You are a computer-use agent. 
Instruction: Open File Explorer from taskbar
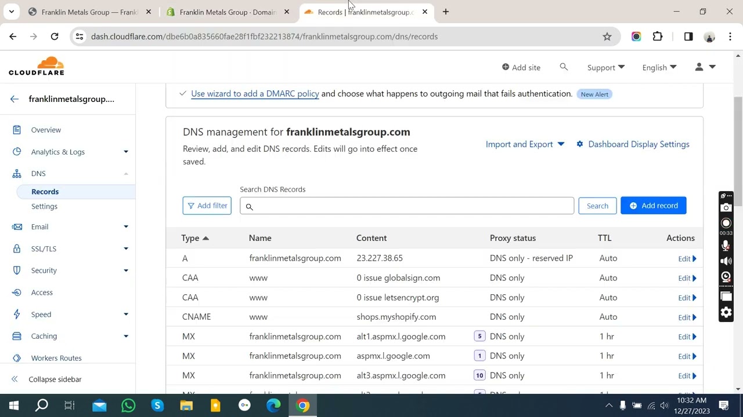point(186,405)
